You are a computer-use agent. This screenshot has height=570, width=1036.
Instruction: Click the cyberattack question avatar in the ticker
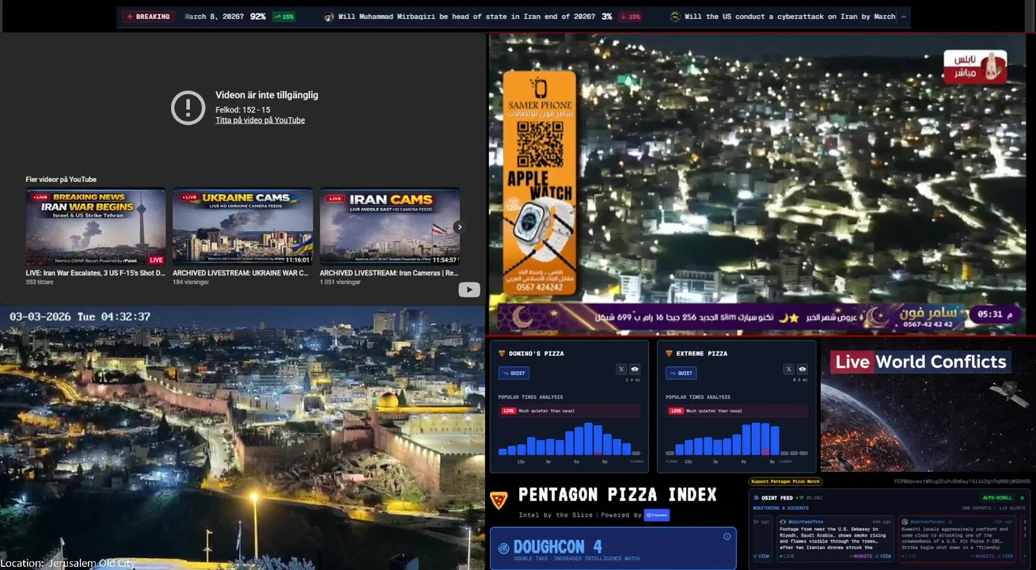pos(675,17)
